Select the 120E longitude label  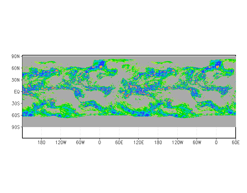click(x=139, y=143)
